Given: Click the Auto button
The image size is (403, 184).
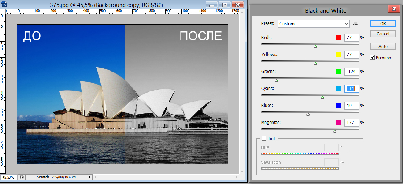Looking at the screenshot, I should pos(383,47).
